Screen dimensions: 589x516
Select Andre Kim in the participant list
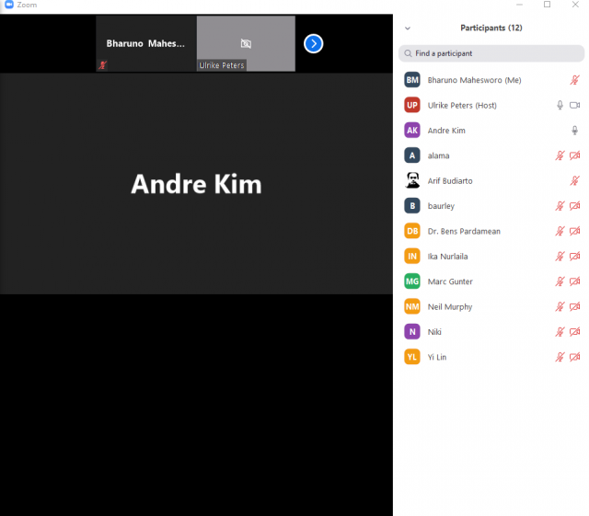[446, 131]
